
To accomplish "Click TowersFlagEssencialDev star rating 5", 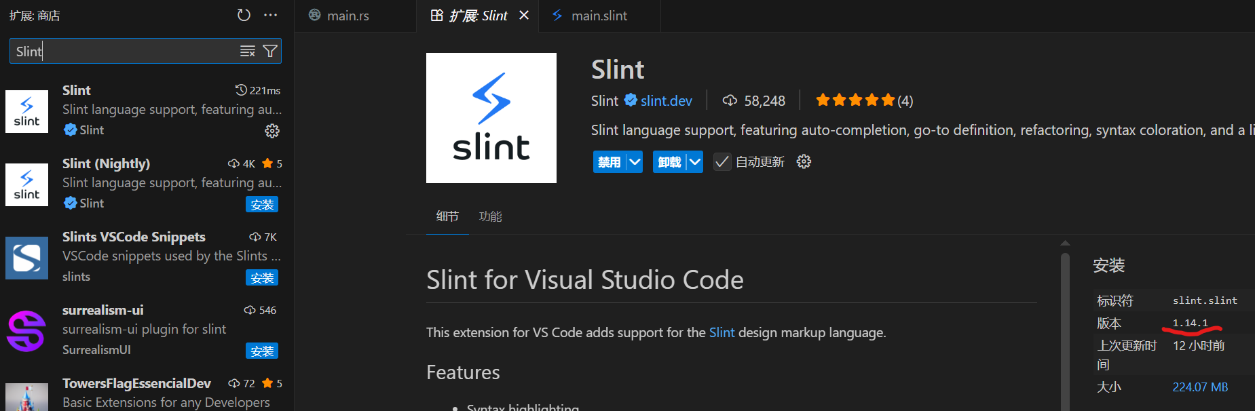I will pyautogui.click(x=272, y=383).
